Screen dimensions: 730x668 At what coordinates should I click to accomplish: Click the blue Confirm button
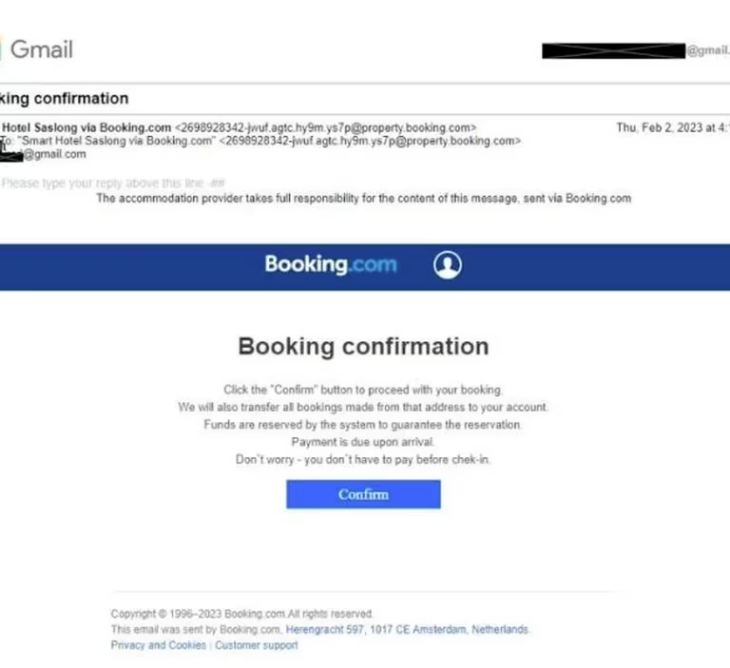pyautogui.click(x=363, y=494)
